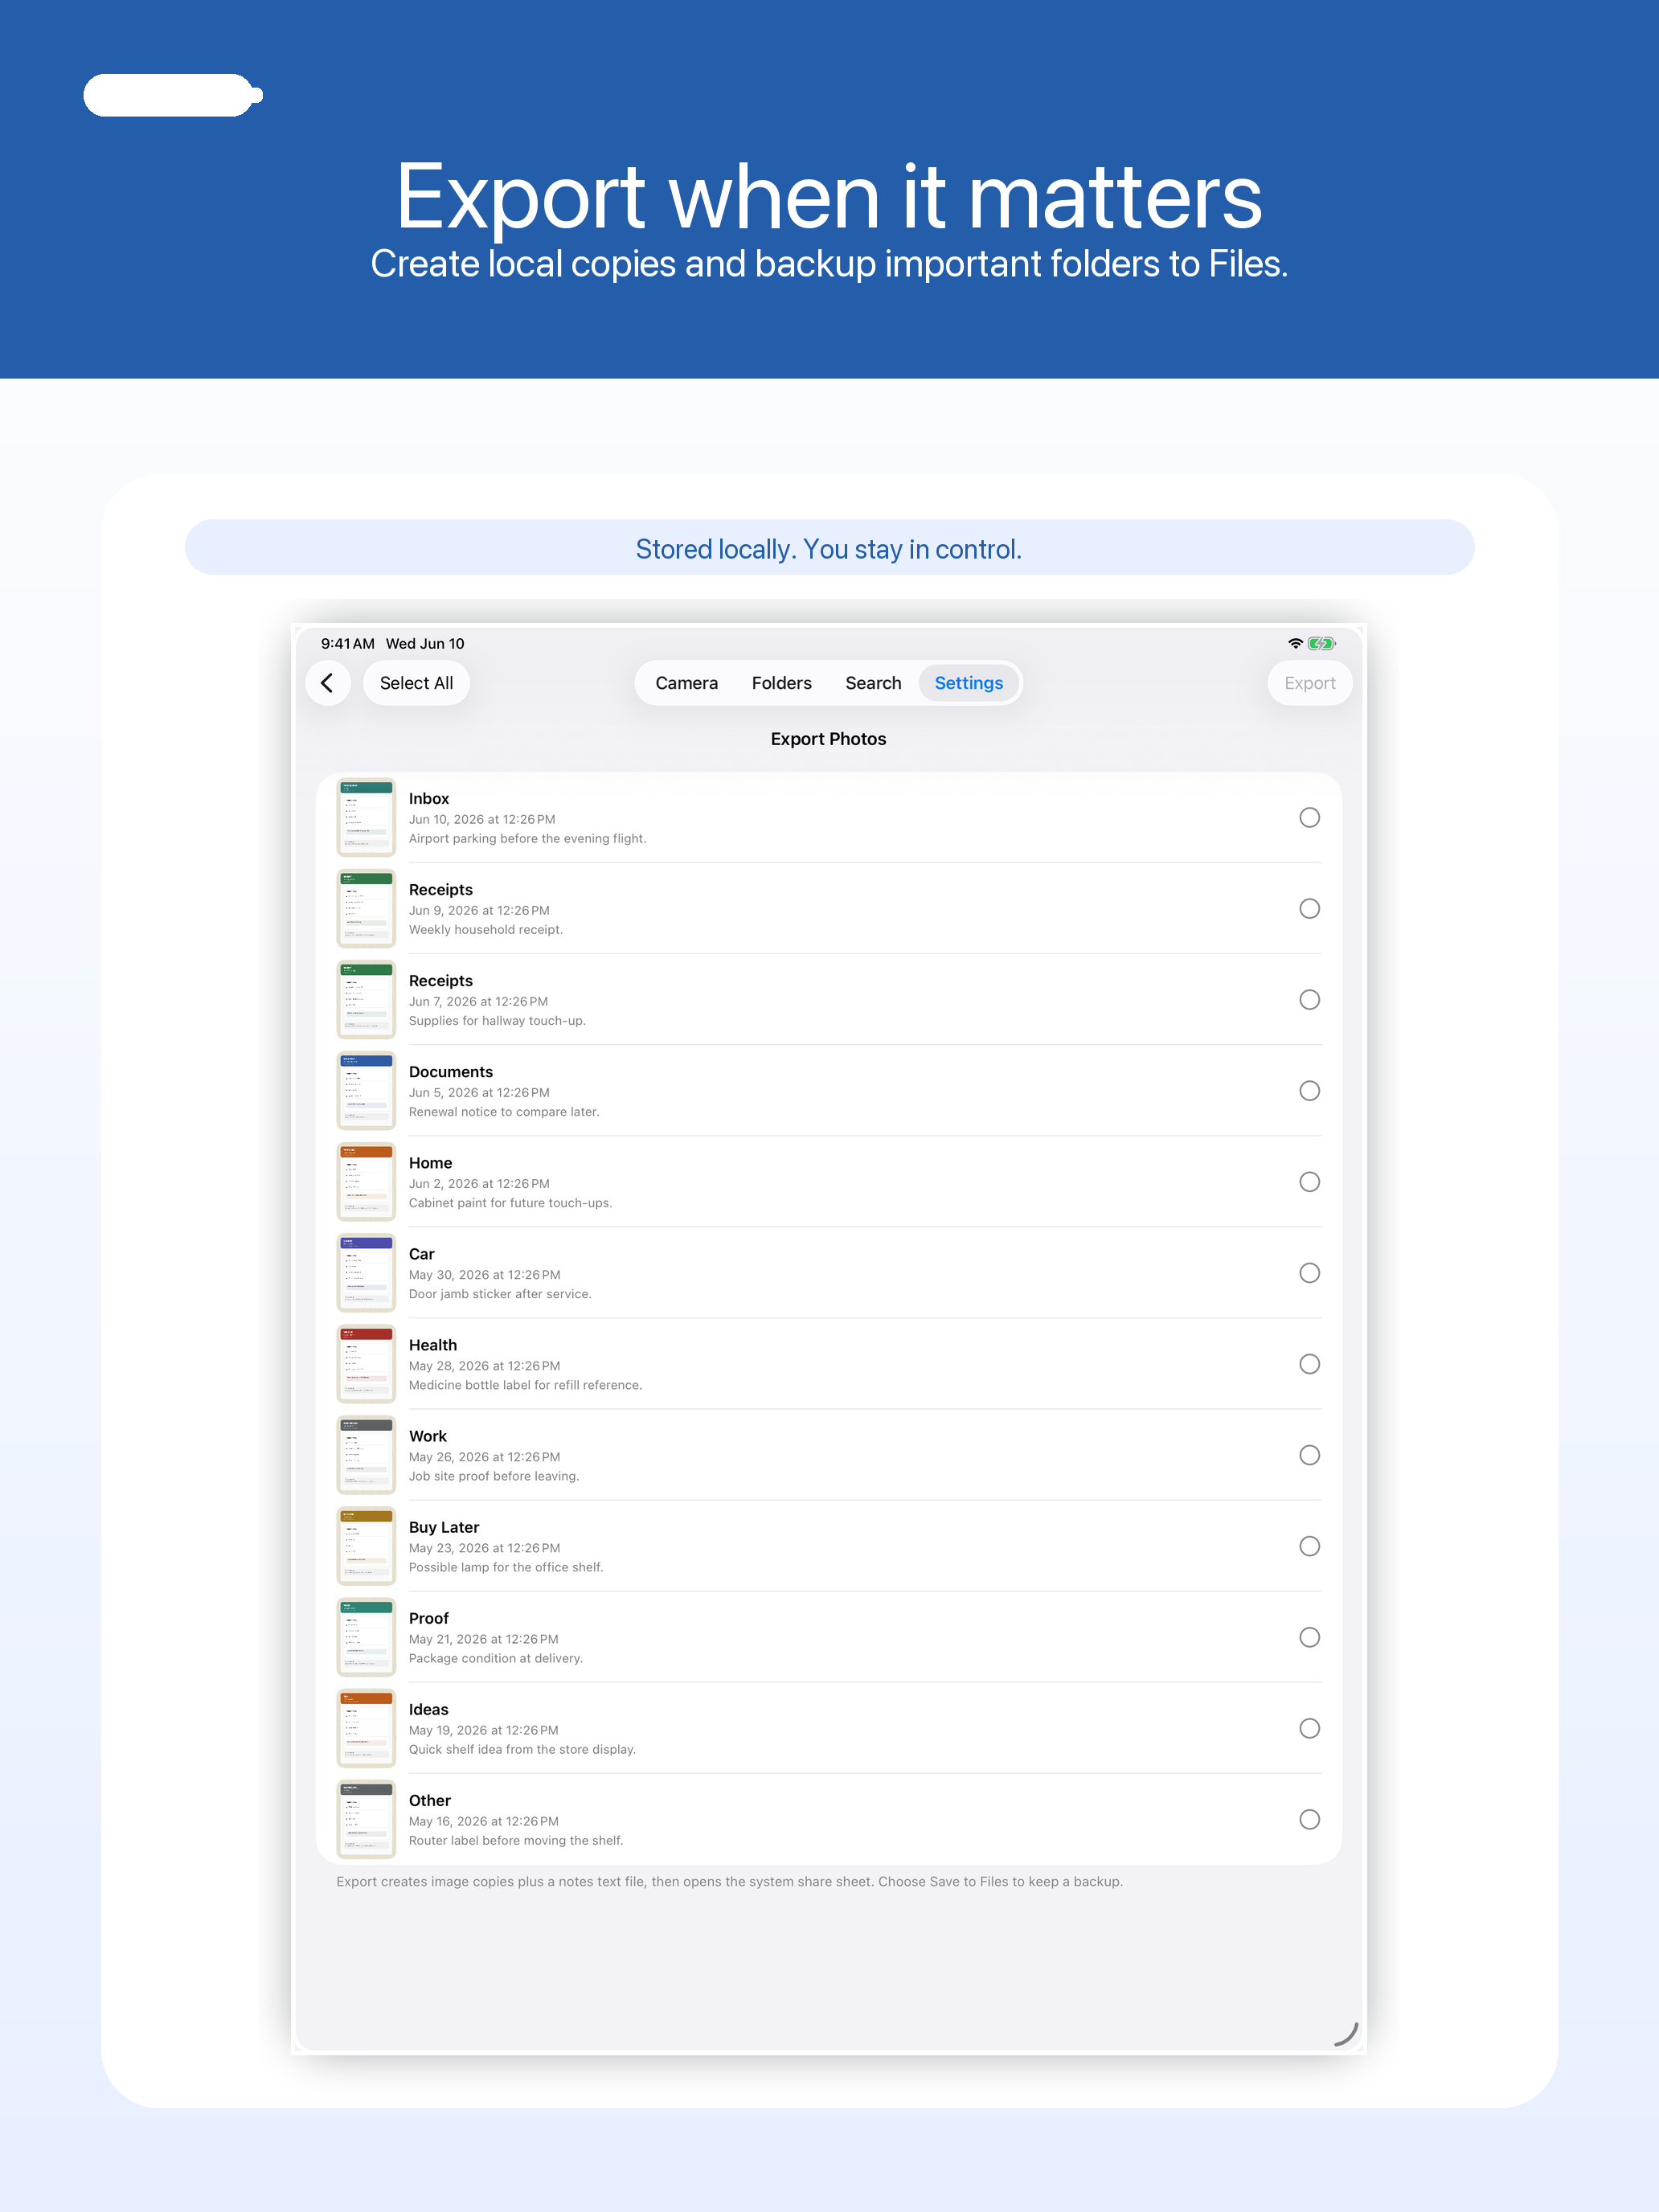Select the Inbox photo radio circle
Screen dimensions: 1659x2212
1309,817
